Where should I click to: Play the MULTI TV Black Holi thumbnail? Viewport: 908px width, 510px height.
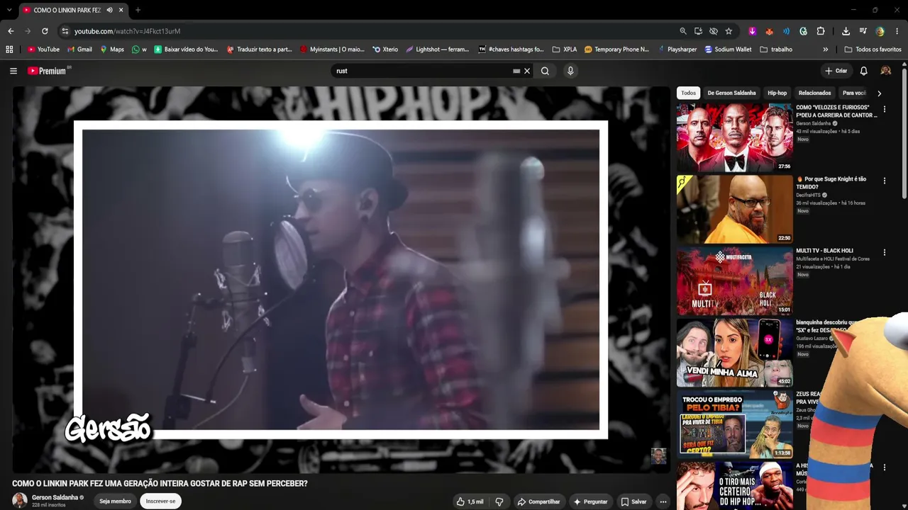pos(734,280)
